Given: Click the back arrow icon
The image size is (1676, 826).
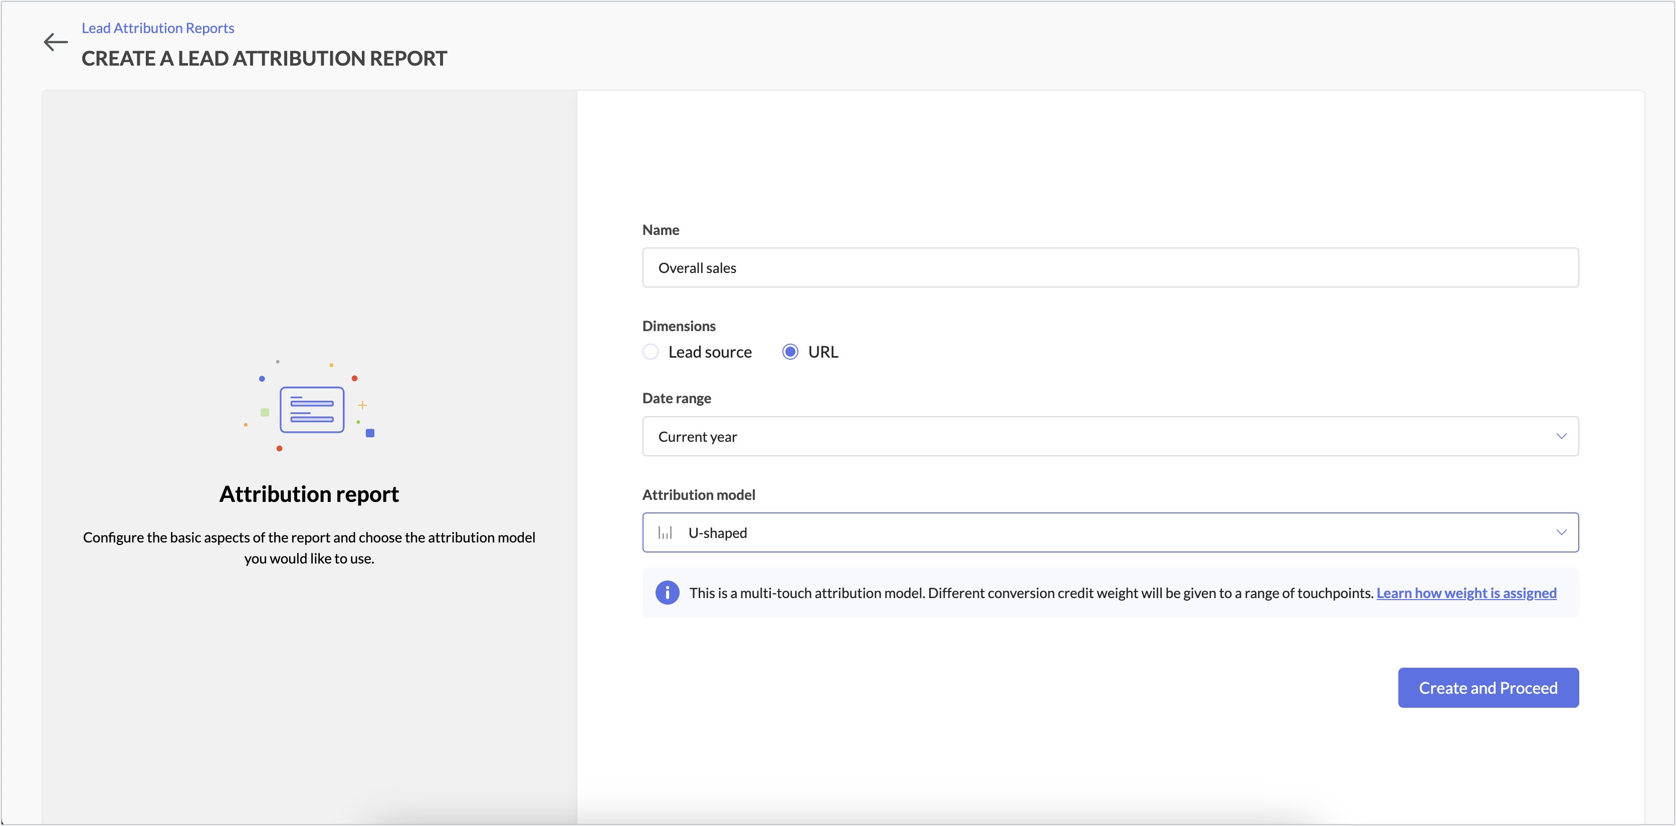Looking at the screenshot, I should (x=55, y=42).
